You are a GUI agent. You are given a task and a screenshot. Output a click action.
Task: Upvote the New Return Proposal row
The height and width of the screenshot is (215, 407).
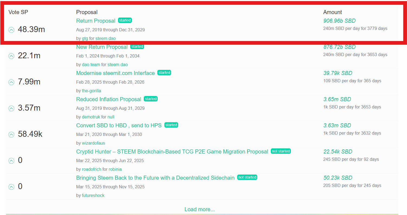point(11,56)
